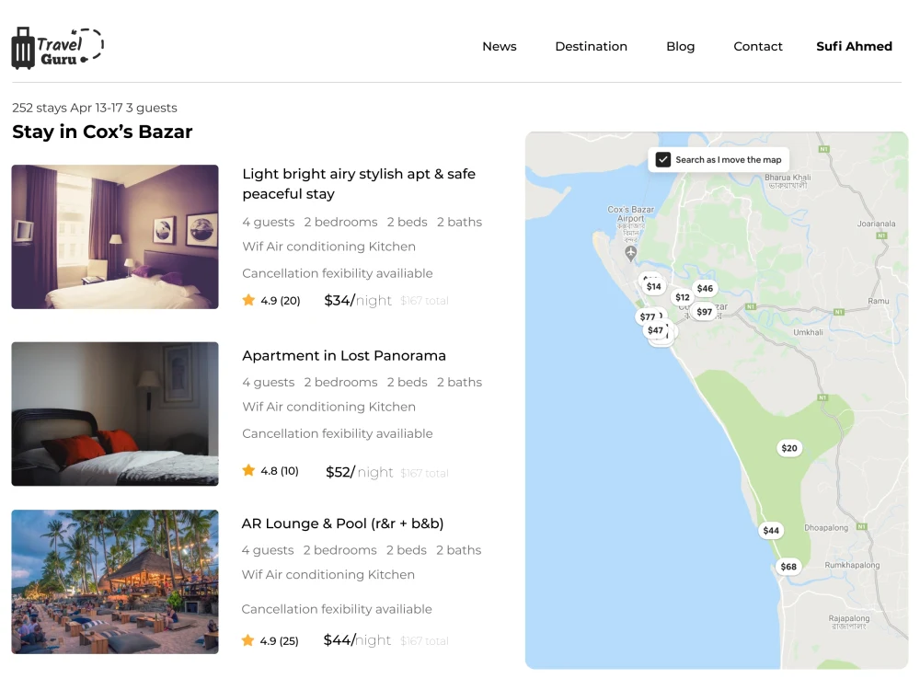Select the $20 price pin on the map
This screenshot has width=920, height=690.
point(789,448)
